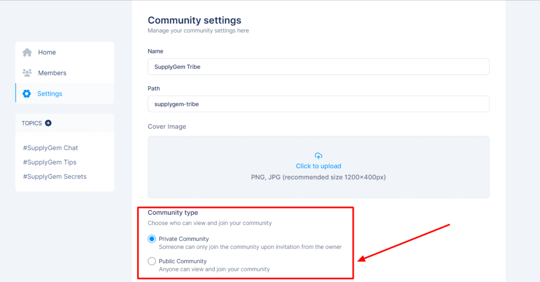Select Public Community radio button
The height and width of the screenshot is (282, 540).
[x=152, y=261]
